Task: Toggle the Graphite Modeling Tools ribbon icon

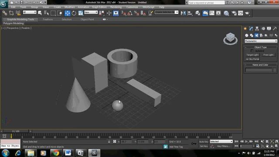Action: click(x=205, y=13)
